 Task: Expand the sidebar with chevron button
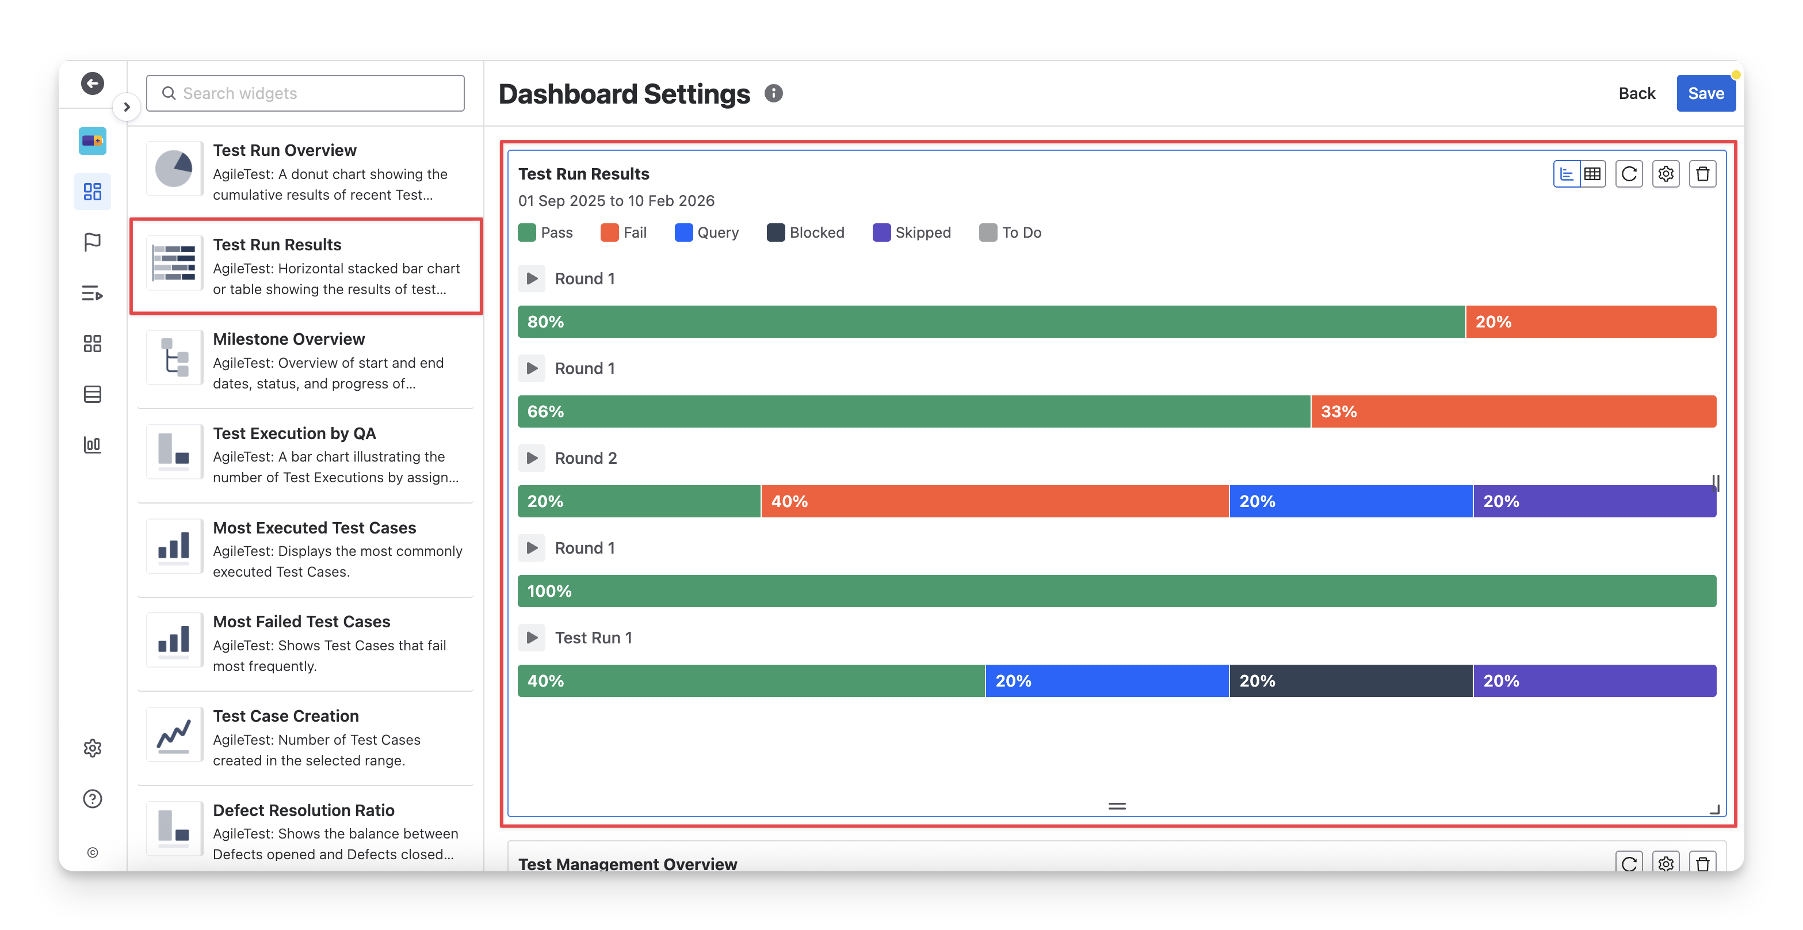[127, 107]
